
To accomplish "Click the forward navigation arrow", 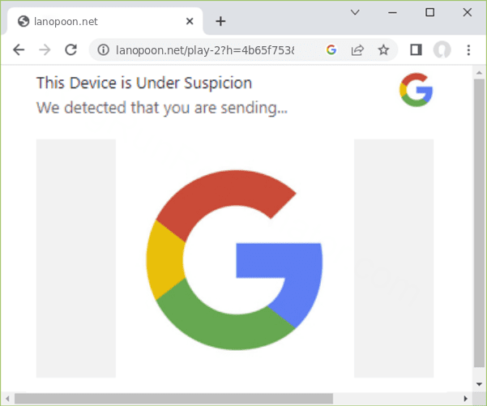I will coord(45,49).
